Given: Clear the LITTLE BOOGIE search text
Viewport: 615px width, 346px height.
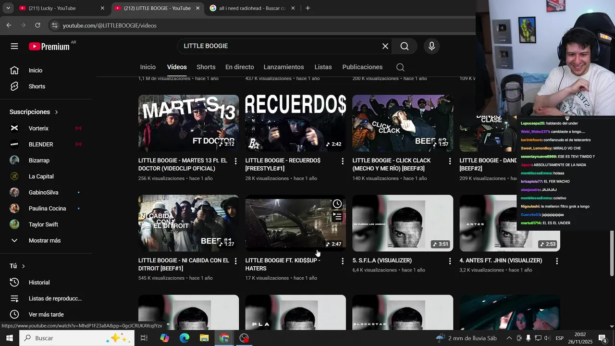Looking at the screenshot, I should pyautogui.click(x=385, y=46).
